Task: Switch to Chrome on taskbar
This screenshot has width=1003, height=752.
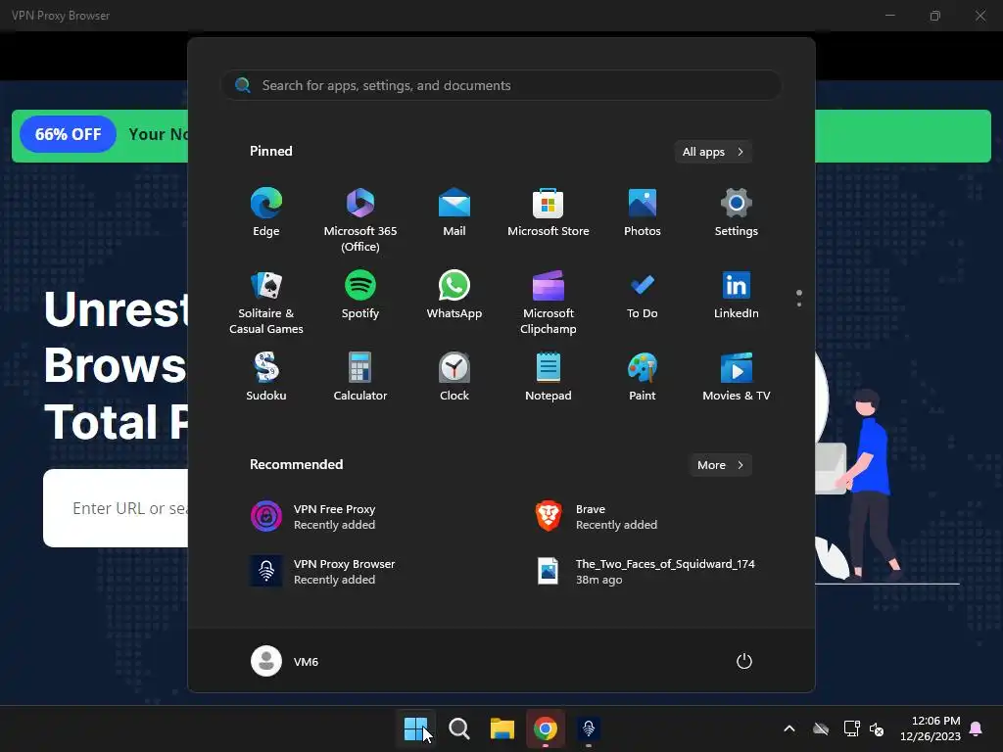Action: pyautogui.click(x=546, y=728)
